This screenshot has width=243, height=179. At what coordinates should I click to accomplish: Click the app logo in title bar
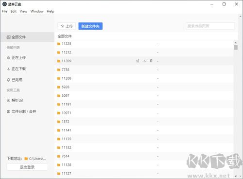[x=4, y=4]
